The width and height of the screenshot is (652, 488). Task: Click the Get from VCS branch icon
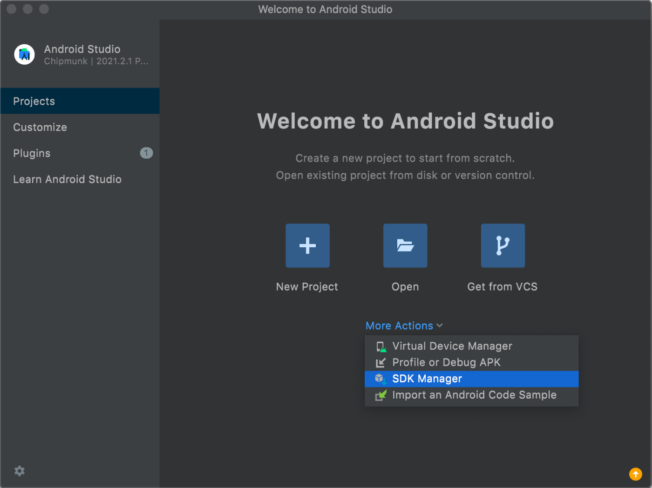[x=503, y=245]
